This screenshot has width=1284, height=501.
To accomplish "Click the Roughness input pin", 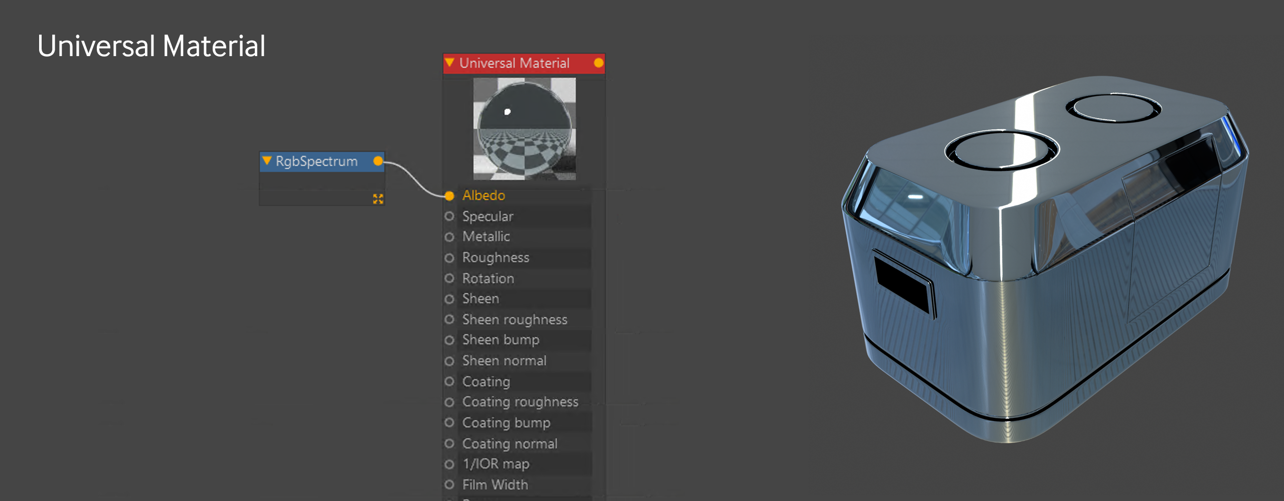I will coord(449,258).
